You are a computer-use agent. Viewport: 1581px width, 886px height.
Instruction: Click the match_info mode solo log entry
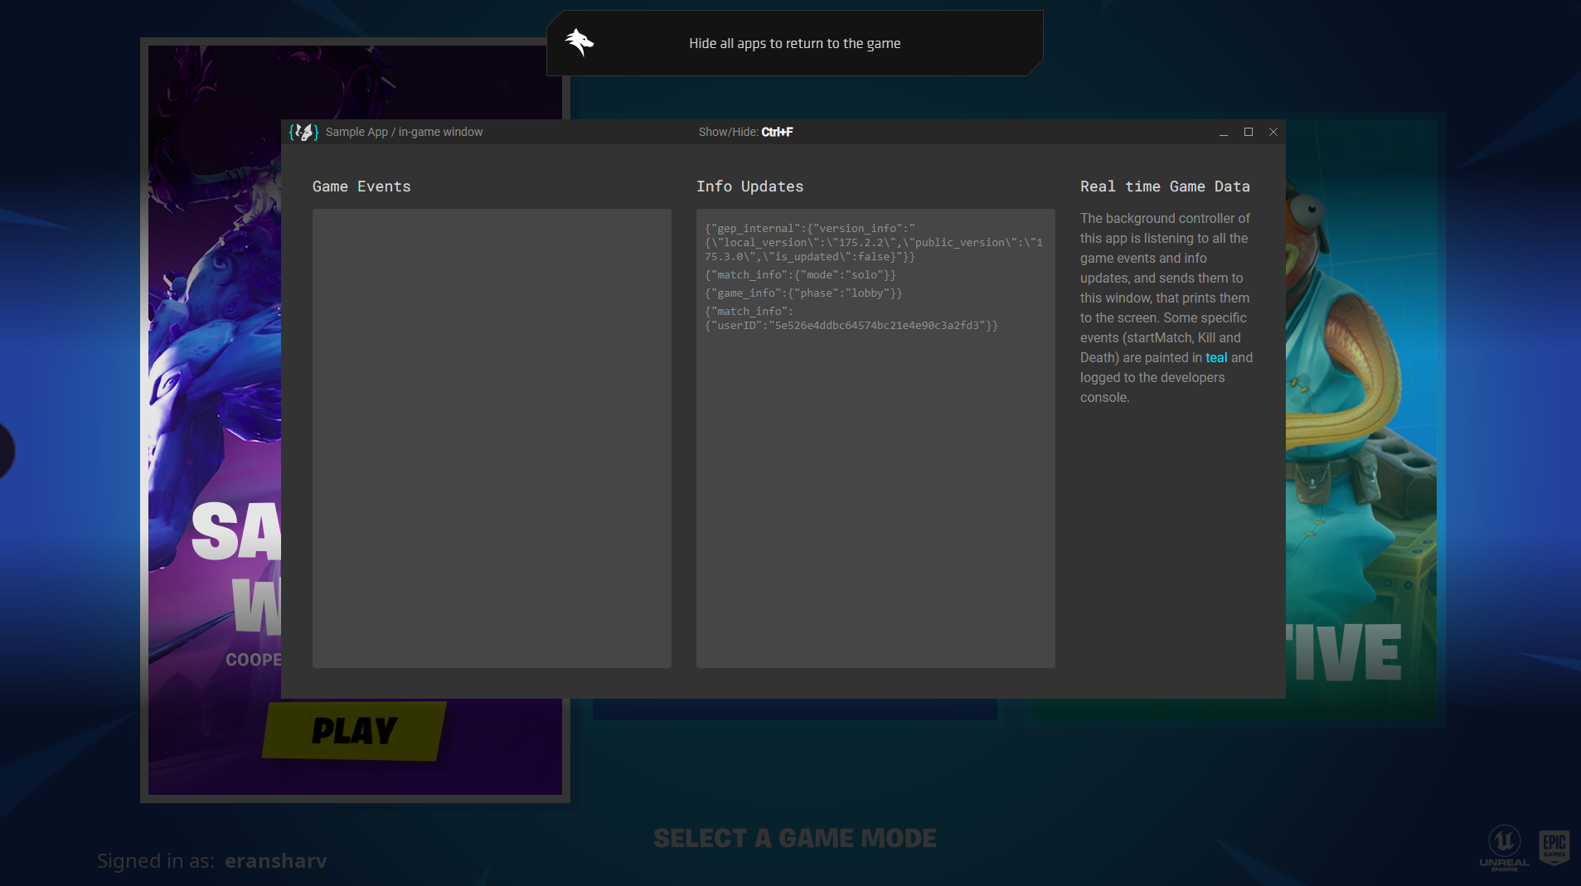tap(800, 274)
